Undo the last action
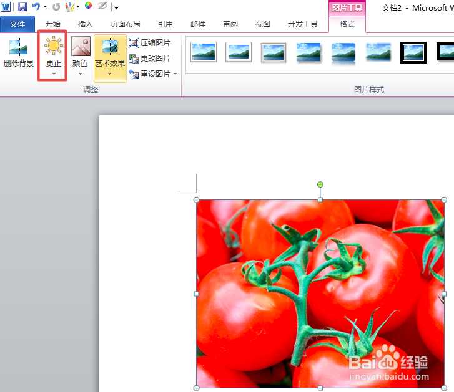 (x=36, y=7)
